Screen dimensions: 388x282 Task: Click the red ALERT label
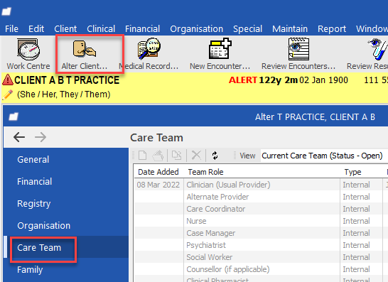(243, 80)
